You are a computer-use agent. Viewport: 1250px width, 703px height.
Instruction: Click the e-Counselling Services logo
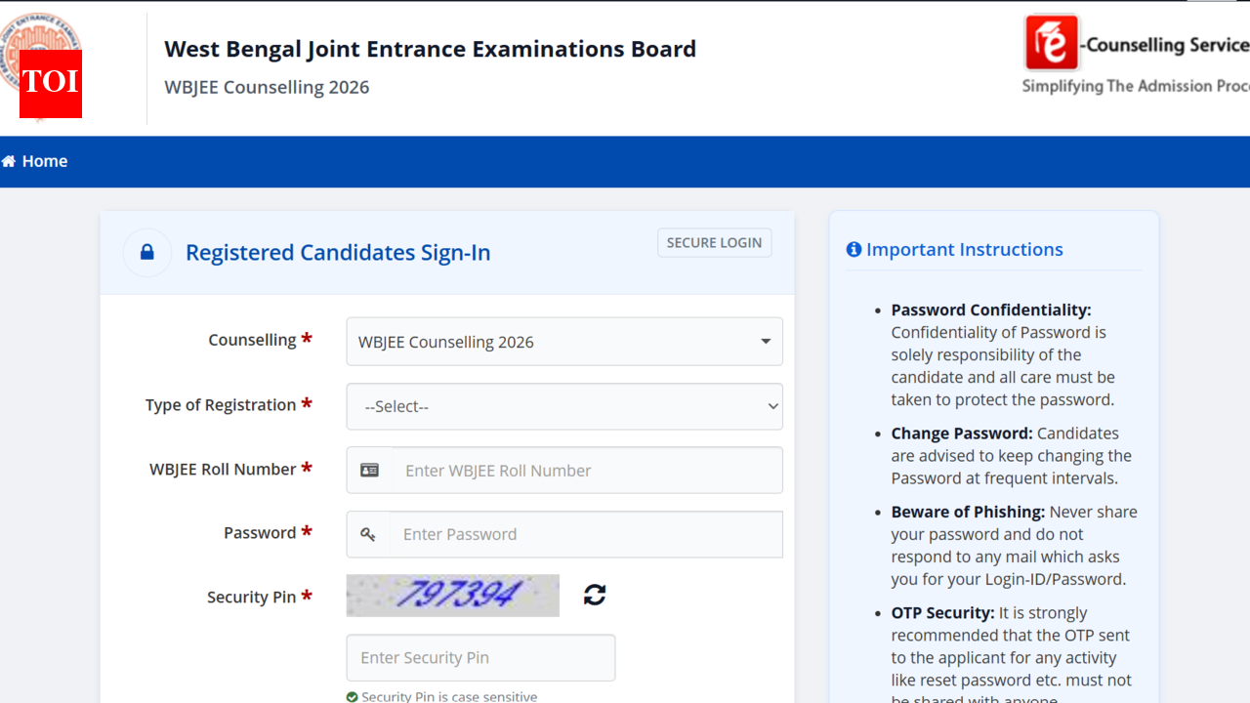point(1137,55)
